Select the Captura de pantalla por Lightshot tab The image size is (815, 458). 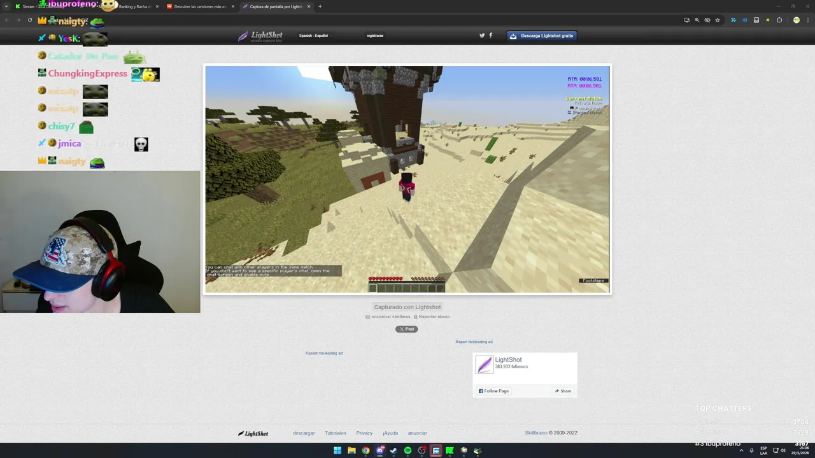[x=276, y=6]
